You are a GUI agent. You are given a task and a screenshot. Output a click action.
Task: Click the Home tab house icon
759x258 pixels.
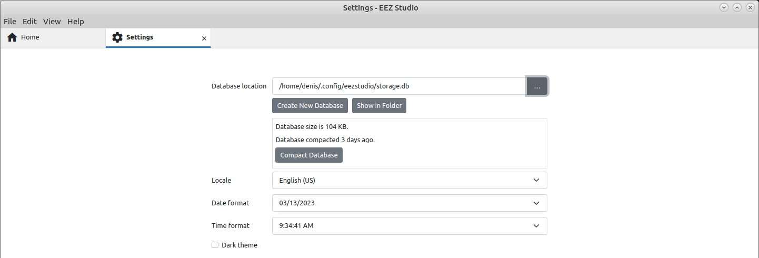click(12, 37)
